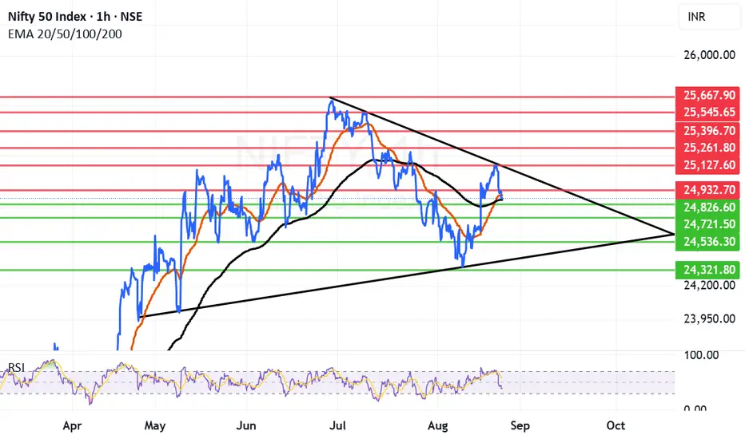Click the Aug label on time axis
This screenshot has height=439, width=745.
tap(437, 425)
